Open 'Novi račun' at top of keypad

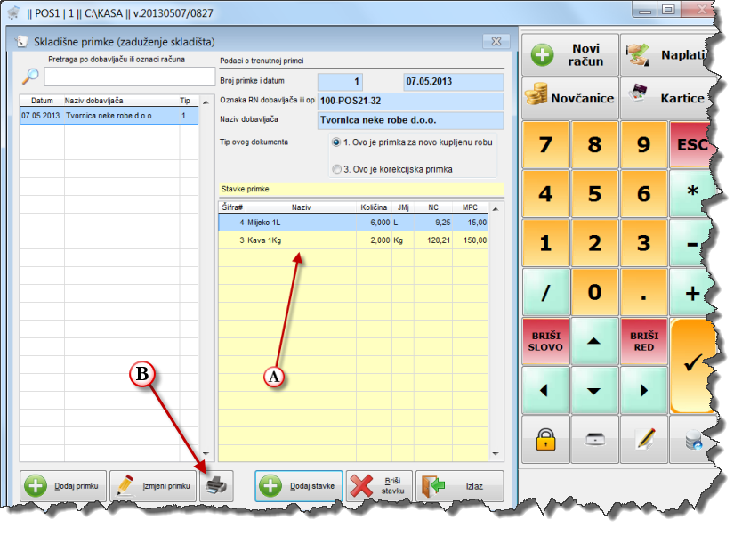pos(570,55)
